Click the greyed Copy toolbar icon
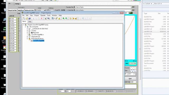Viewport: 169px width, 95px height. click(36, 18)
